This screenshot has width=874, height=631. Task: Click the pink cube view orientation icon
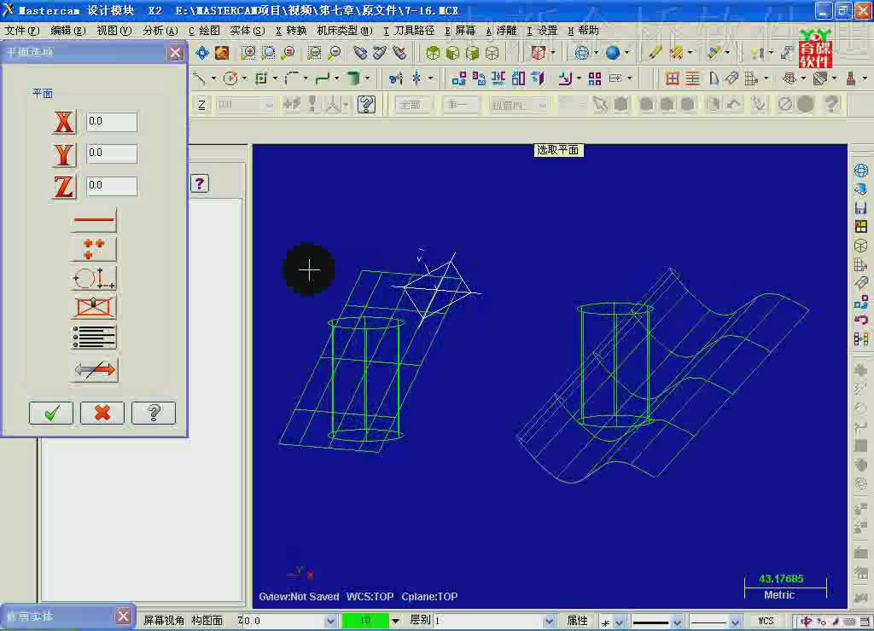pos(539,53)
